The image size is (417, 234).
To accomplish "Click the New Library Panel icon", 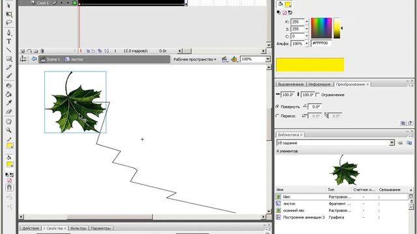I will click(x=409, y=143).
